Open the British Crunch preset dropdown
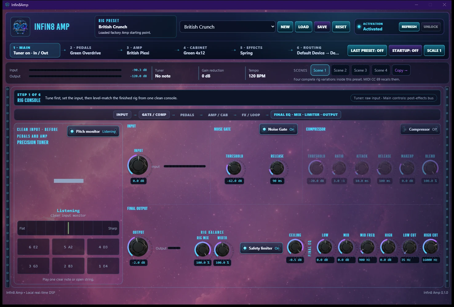 point(228,27)
